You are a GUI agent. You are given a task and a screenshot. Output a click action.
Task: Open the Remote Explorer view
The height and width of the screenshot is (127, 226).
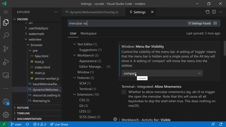[x=6, y=75]
